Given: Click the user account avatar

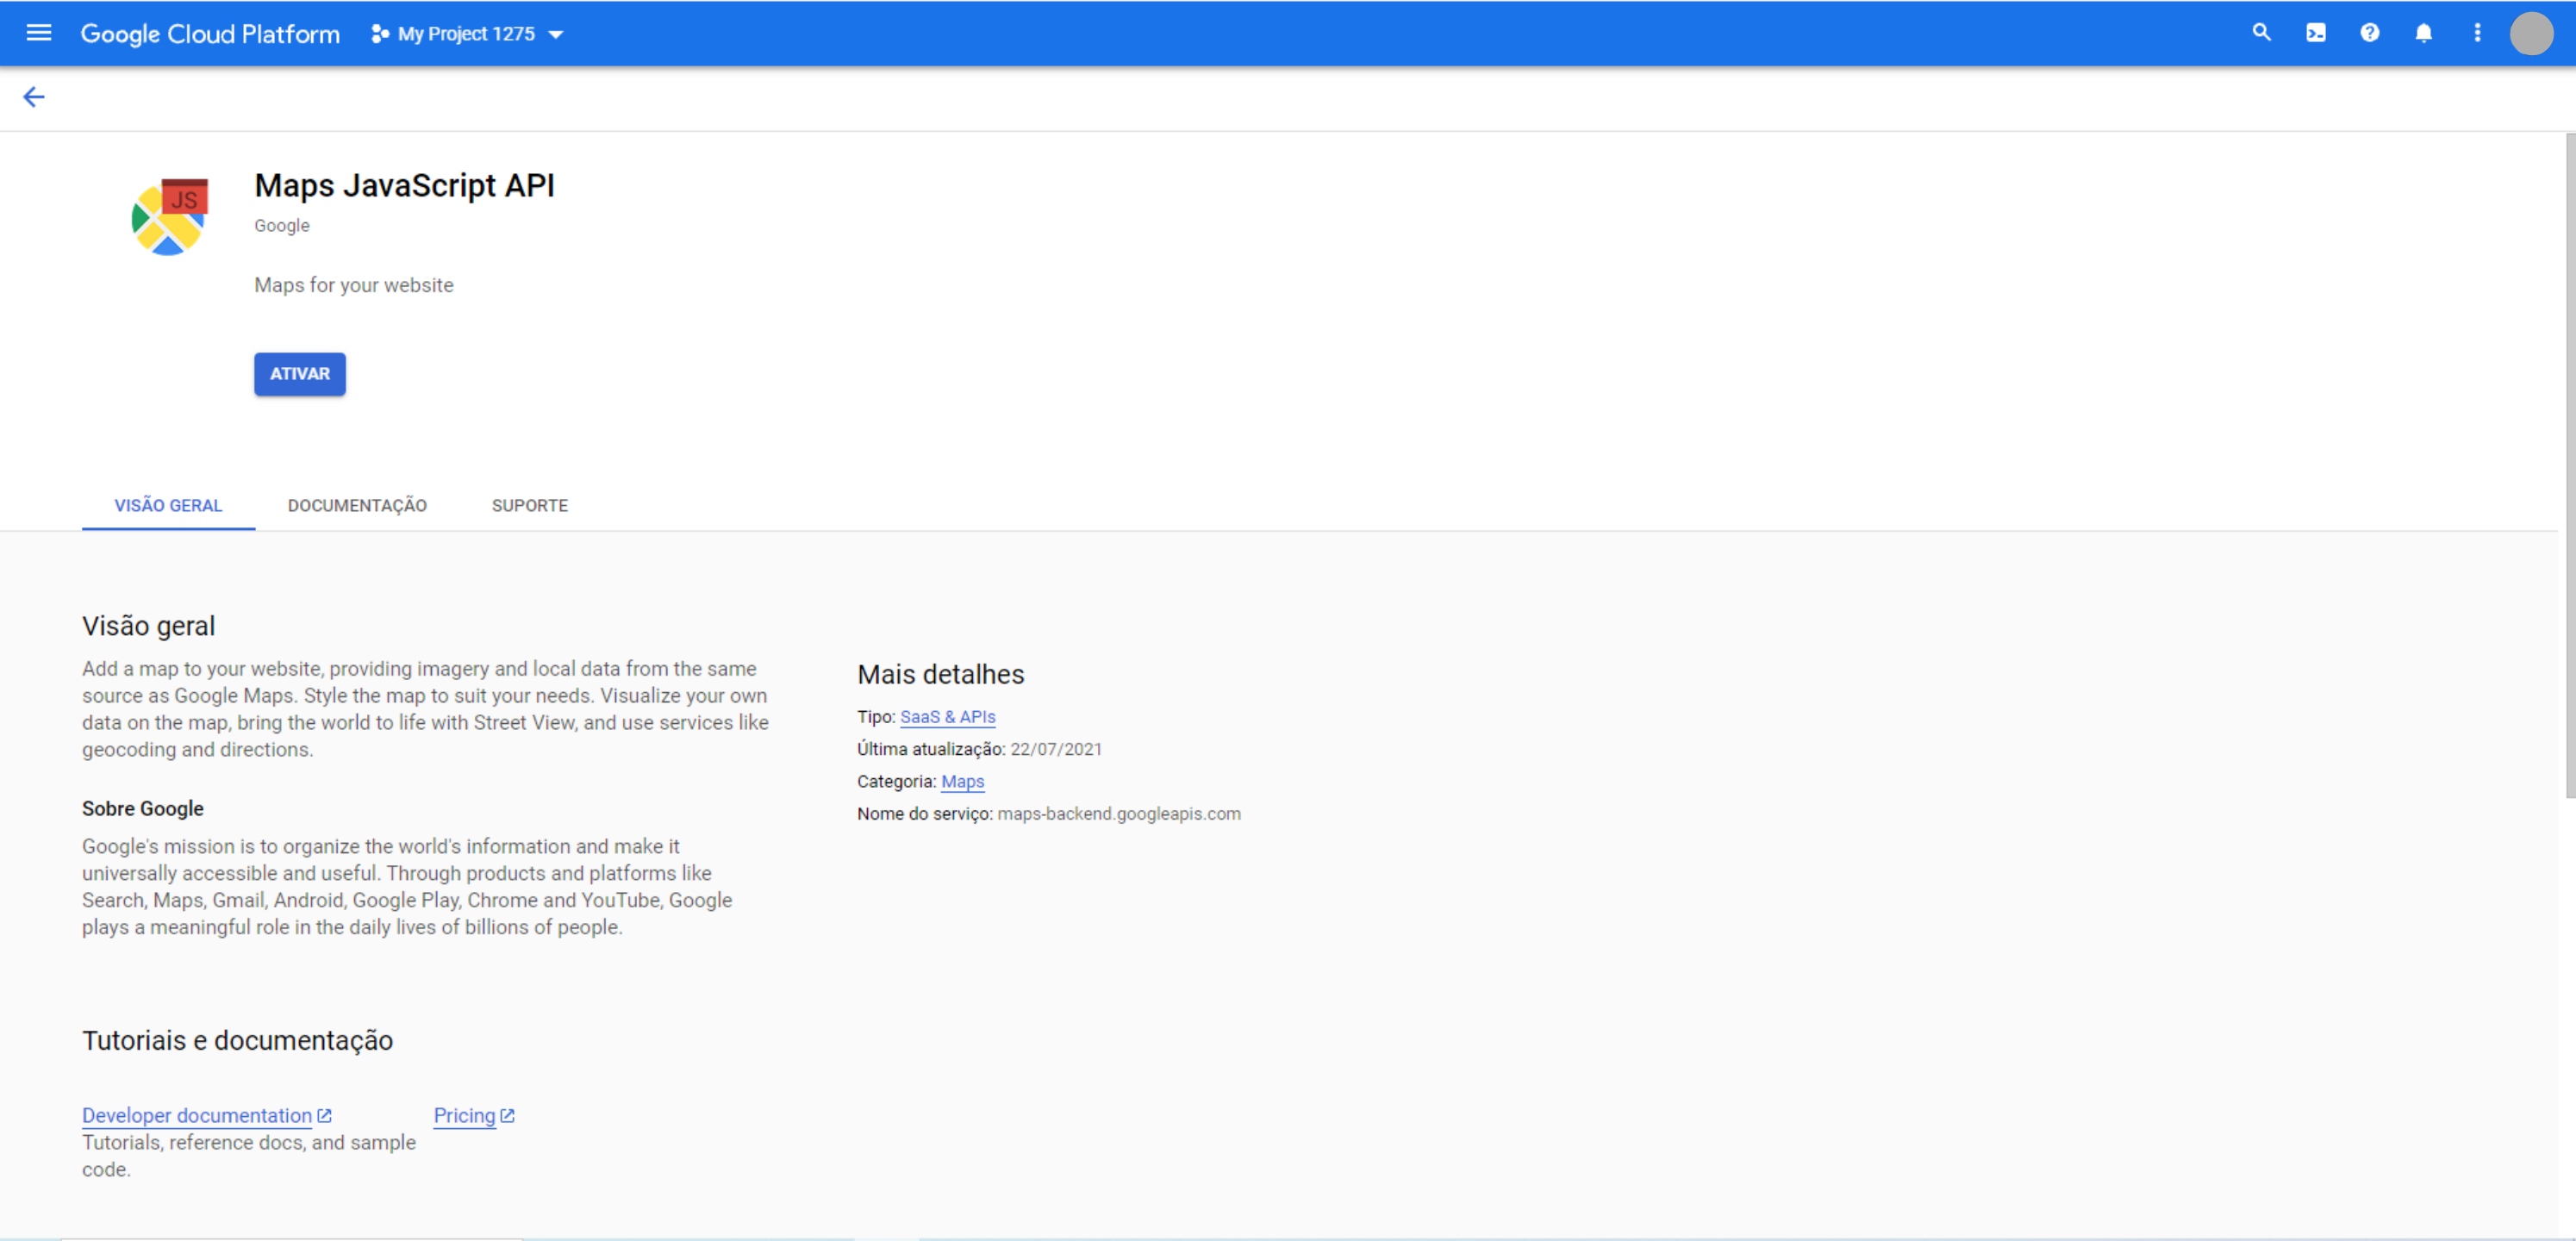Looking at the screenshot, I should 2531,33.
